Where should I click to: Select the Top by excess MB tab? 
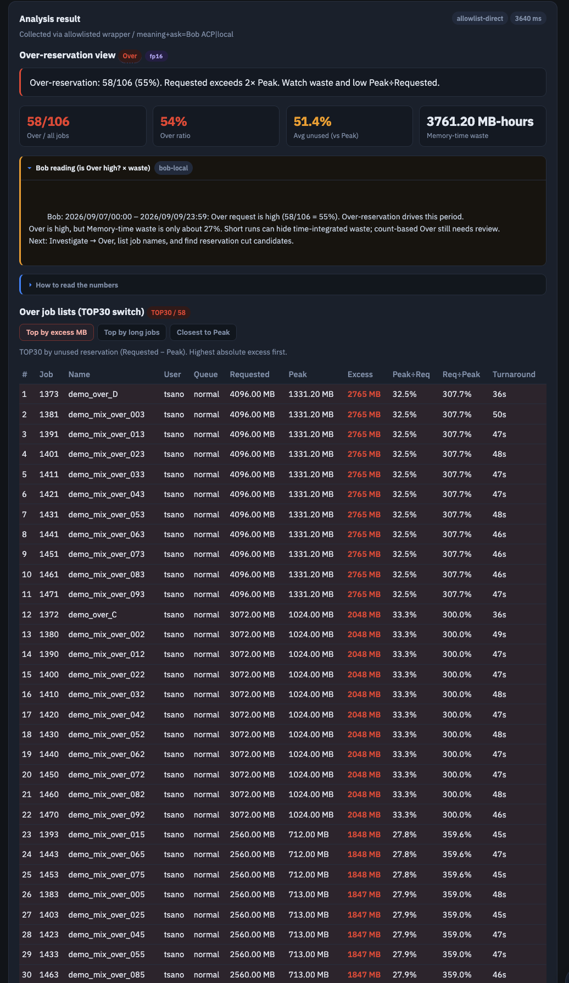(57, 332)
